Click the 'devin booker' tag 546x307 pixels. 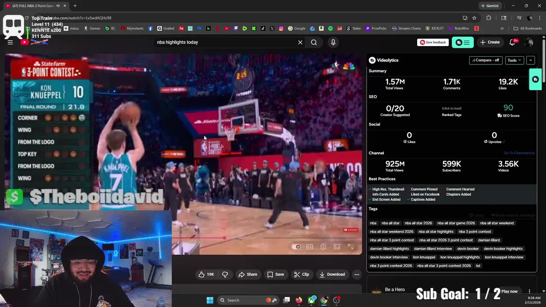(x=468, y=249)
